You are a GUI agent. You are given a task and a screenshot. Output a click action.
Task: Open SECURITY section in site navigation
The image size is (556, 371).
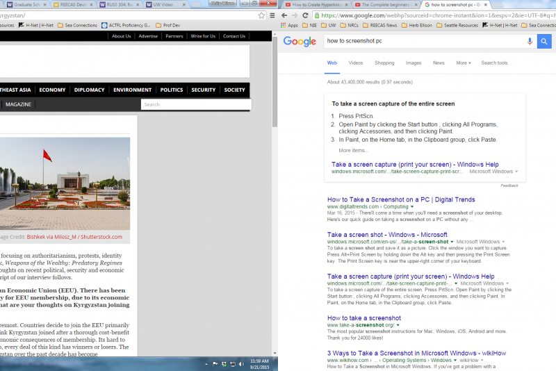203,90
